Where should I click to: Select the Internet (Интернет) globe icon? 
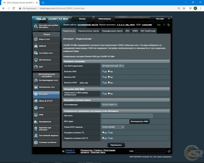36,94
